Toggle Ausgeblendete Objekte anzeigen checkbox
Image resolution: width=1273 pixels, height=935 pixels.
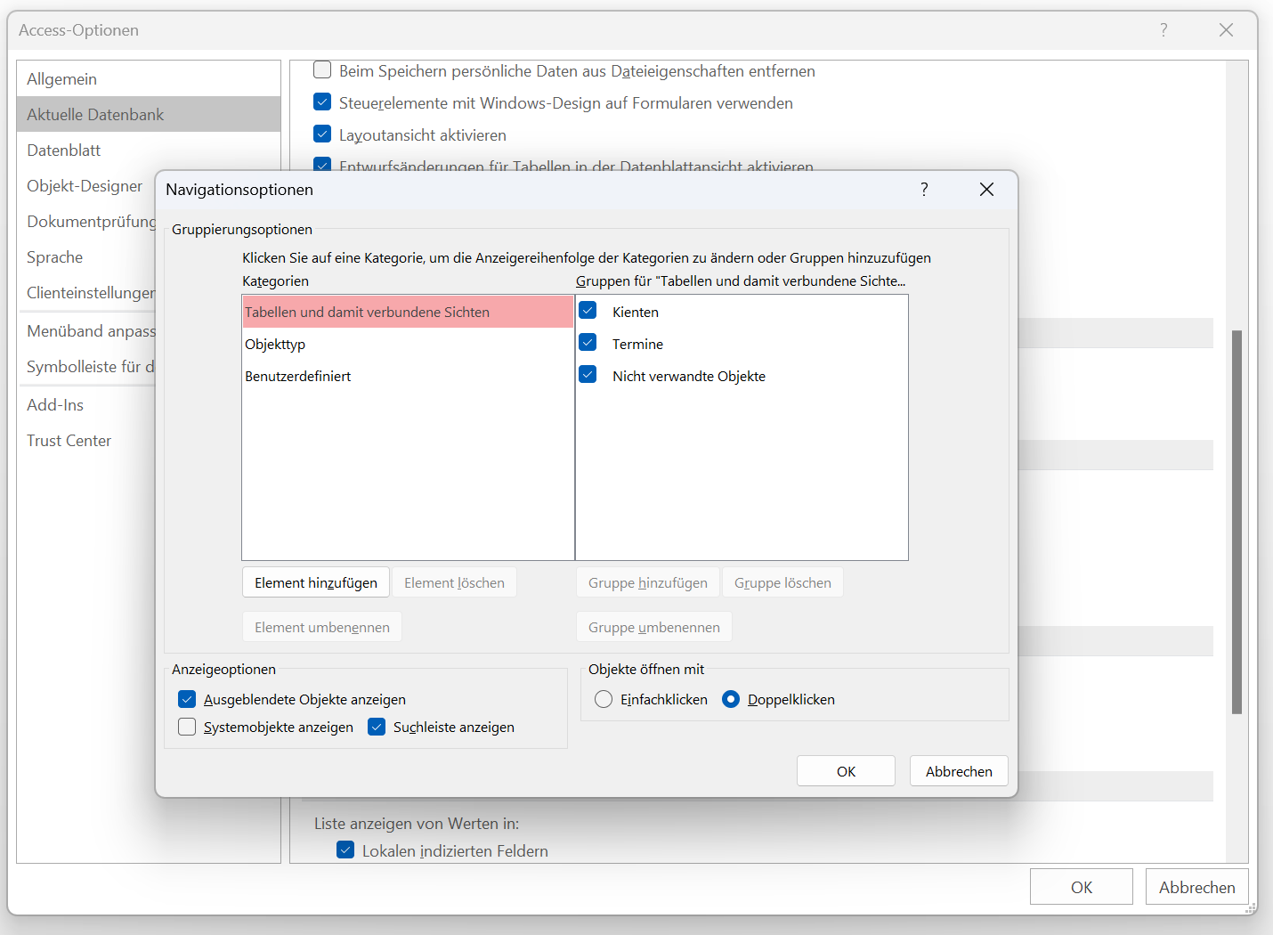point(187,699)
